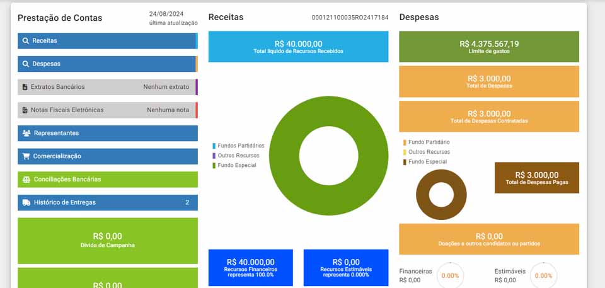Open the Comercialização menu item
The width and height of the screenshot is (605, 288).
[x=107, y=156]
